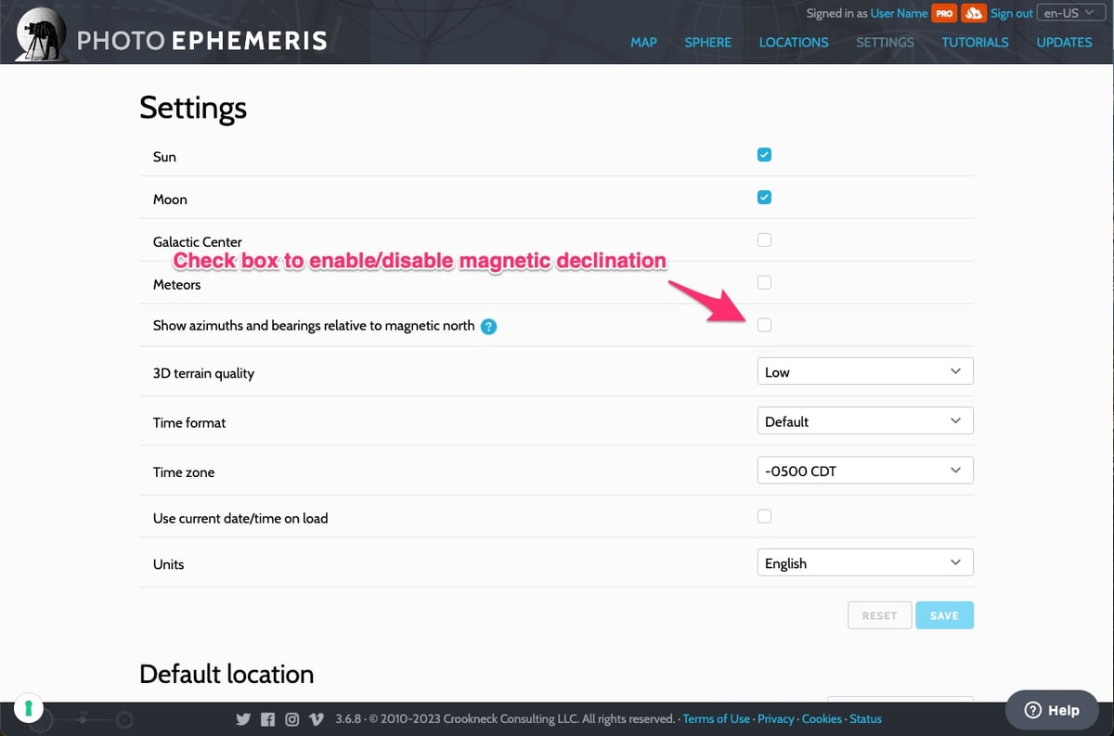1114x736 pixels.
Task: Enable the Galactic Center checkbox
Action: (x=764, y=240)
